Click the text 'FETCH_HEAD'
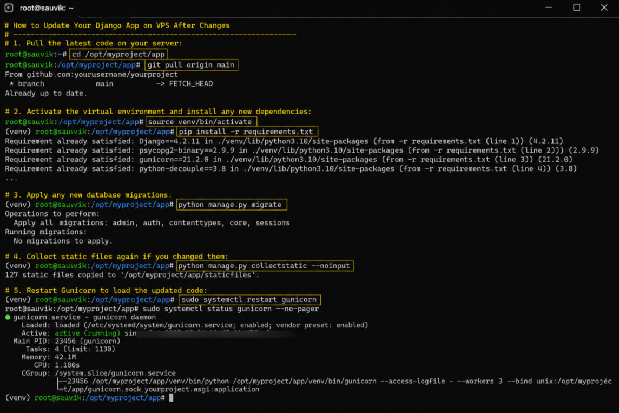Image resolution: width=619 pixels, height=413 pixels. point(191,84)
